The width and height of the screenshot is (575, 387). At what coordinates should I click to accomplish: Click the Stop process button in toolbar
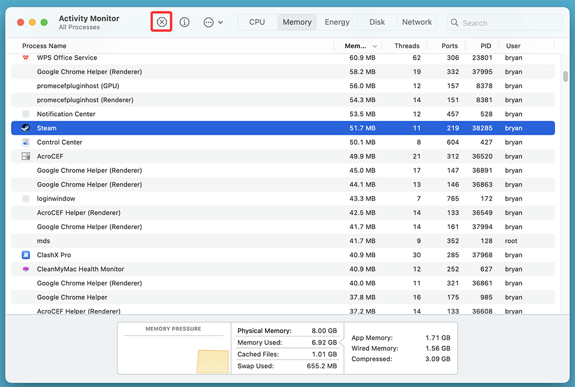(162, 22)
